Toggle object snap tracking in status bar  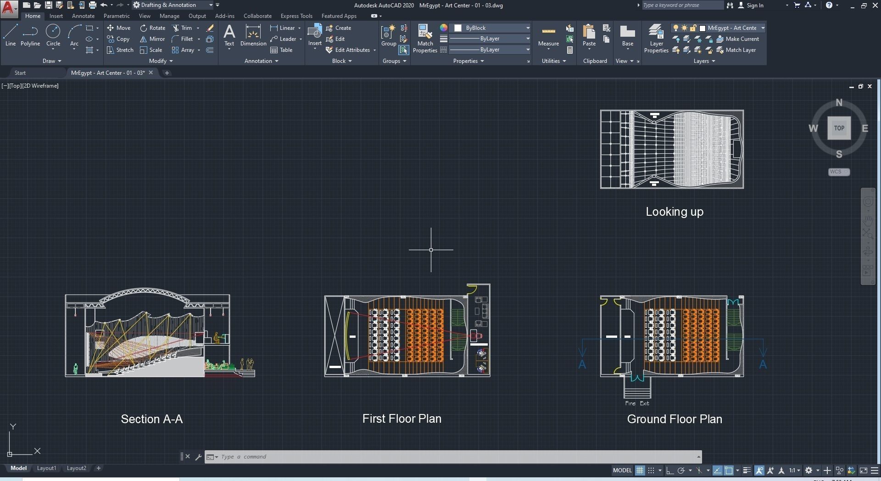click(x=717, y=470)
